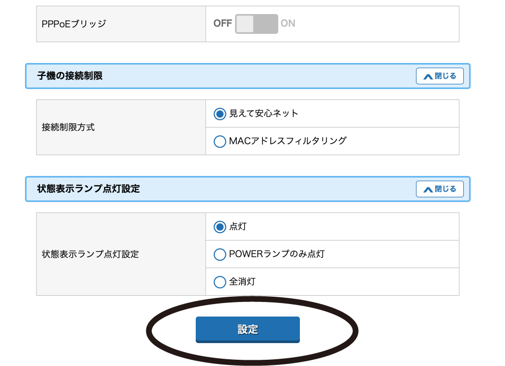The width and height of the screenshot is (505, 366).
Task: Select the 全消灯 radio button
Action: (x=220, y=282)
